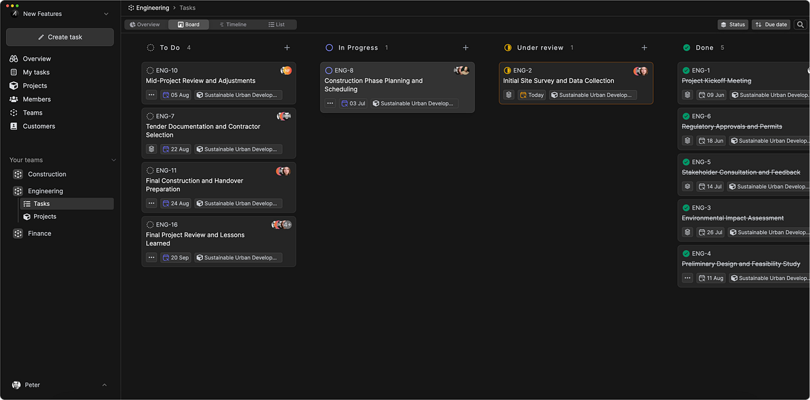Toggle the status circle of ENG-8
Viewport: 810px width, 400px height.
tap(328, 71)
